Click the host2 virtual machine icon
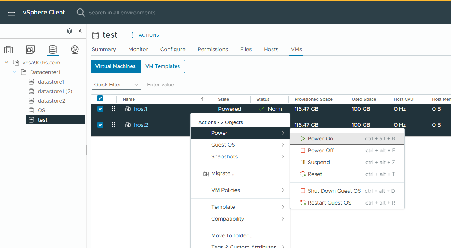The image size is (451, 248). [128, 125]
